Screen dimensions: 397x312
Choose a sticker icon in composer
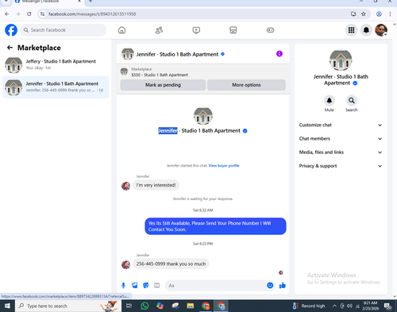[x=146, y=285]
